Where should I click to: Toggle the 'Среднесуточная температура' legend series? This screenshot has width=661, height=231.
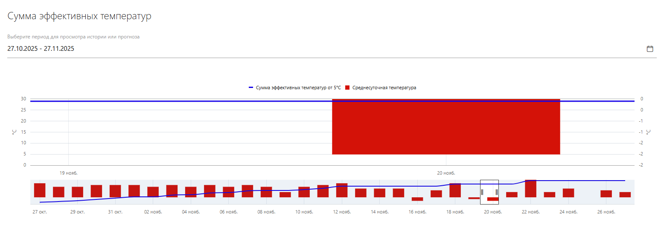tap(384, 88)
